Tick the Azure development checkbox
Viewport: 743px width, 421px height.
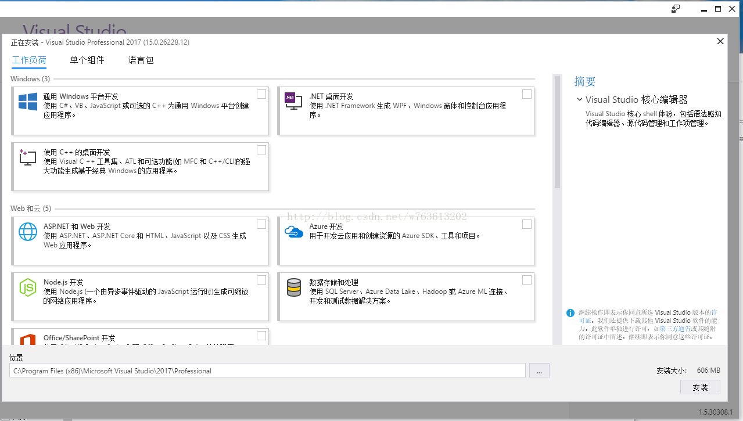coord(527,224)
